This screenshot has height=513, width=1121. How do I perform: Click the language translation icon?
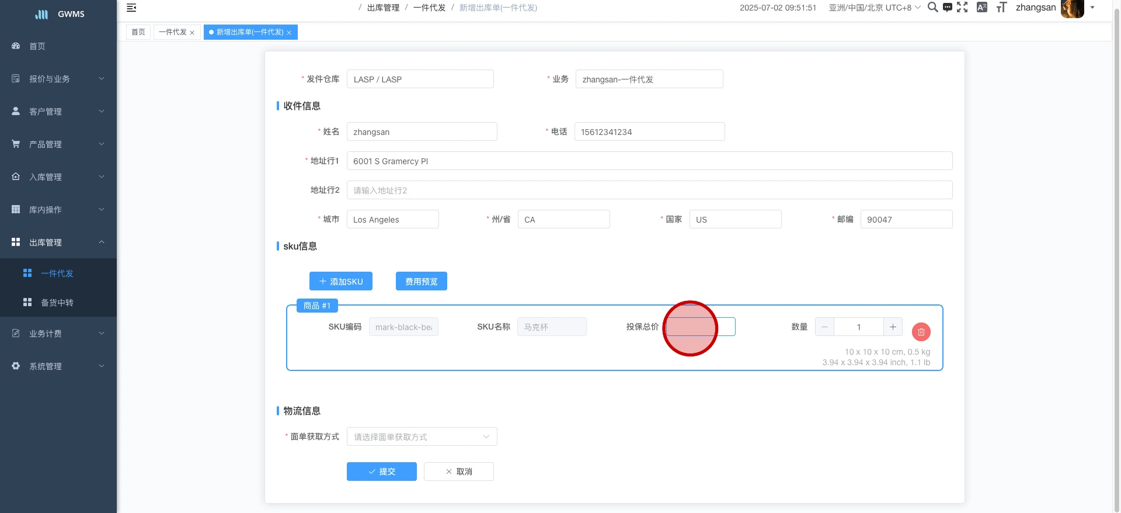tap(982, 8)
